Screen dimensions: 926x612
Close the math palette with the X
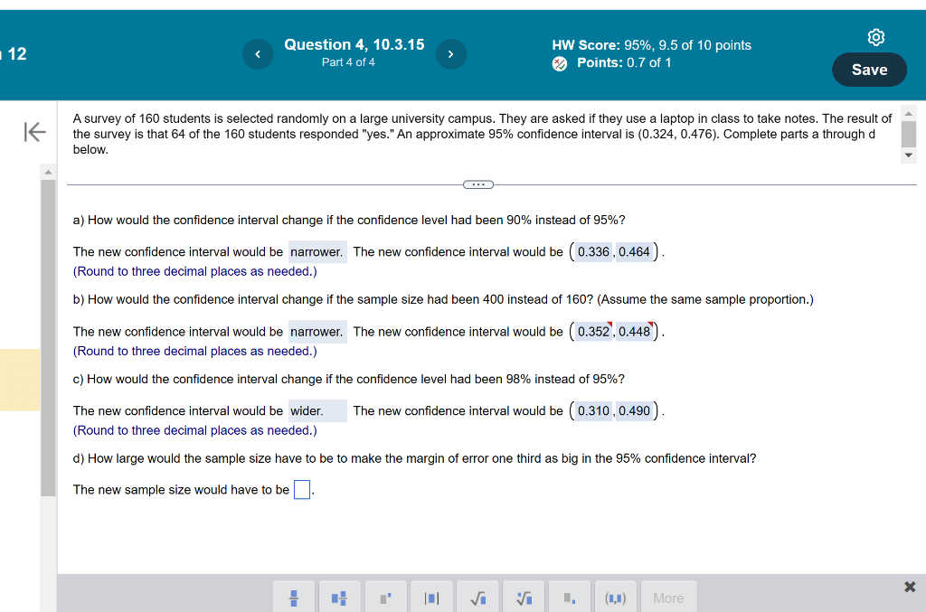pos(910,587)
